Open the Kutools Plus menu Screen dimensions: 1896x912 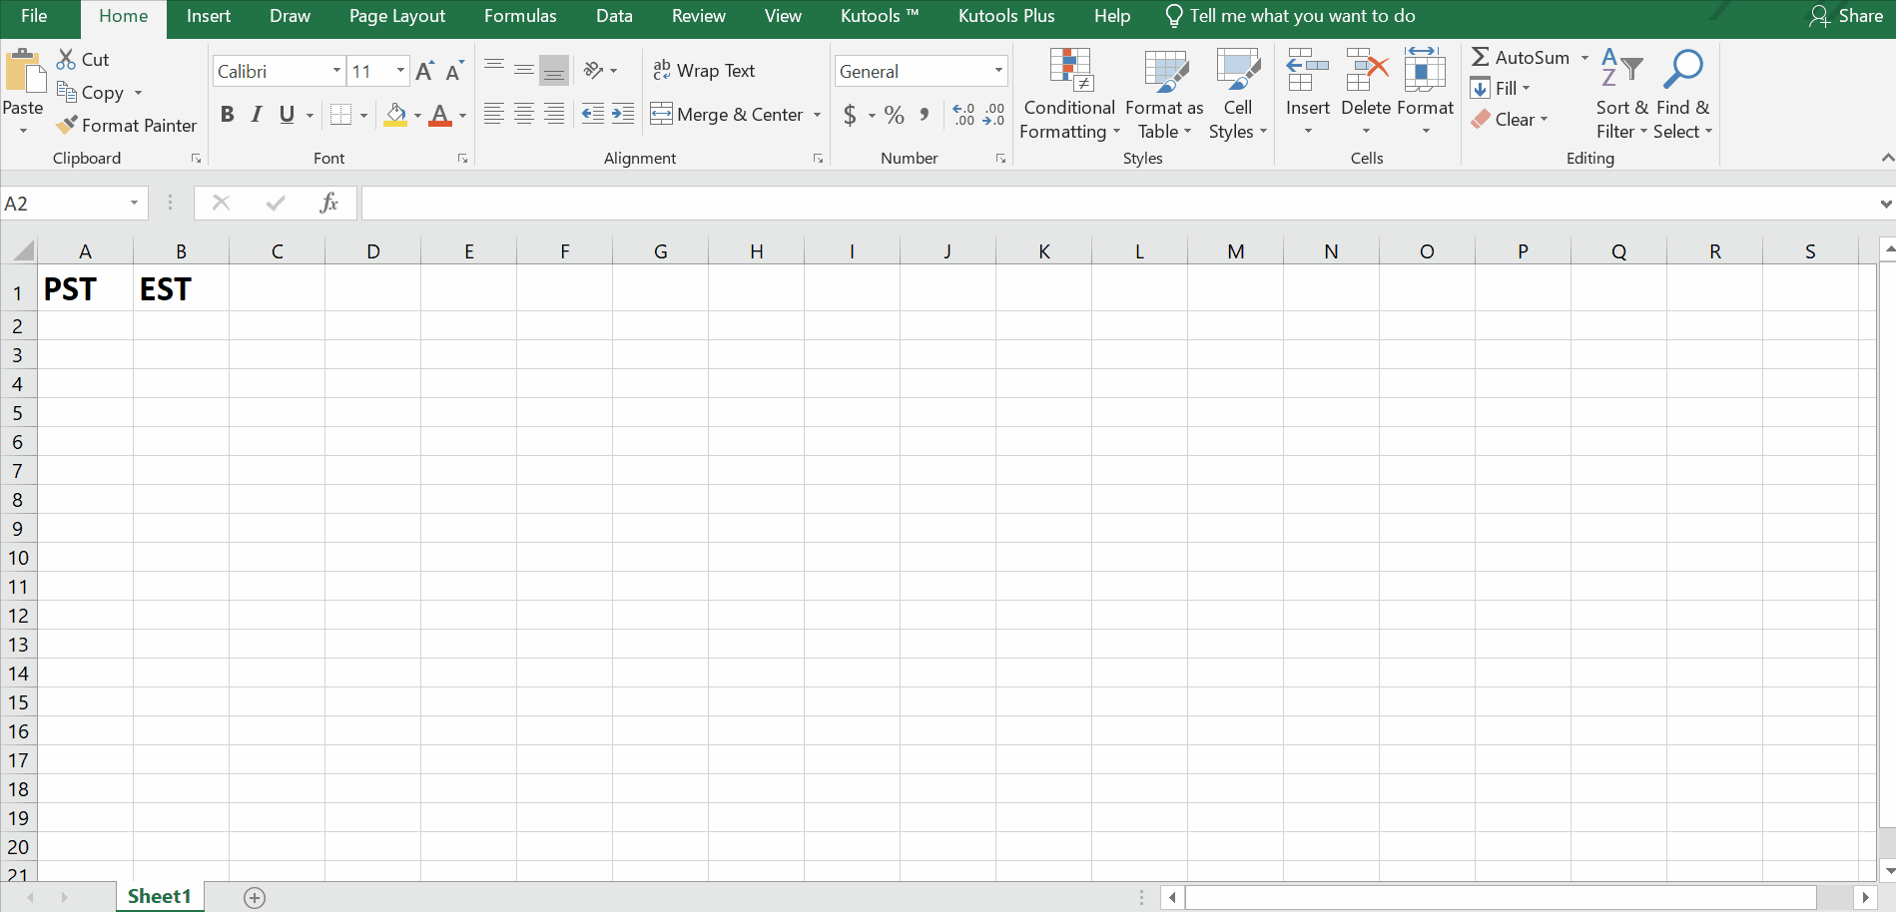click(x=1005, y=16)
